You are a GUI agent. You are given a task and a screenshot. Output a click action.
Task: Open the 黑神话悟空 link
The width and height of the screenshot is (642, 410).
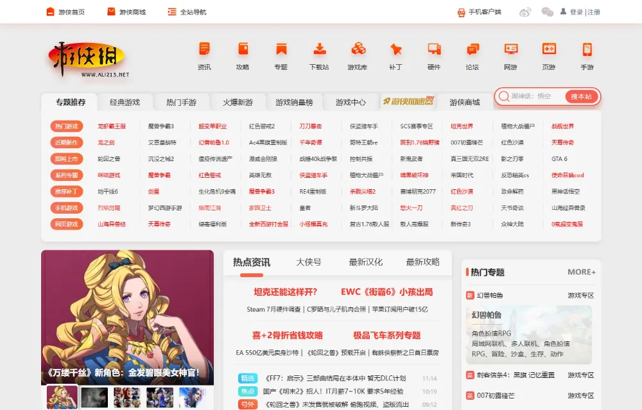point(566,191)
